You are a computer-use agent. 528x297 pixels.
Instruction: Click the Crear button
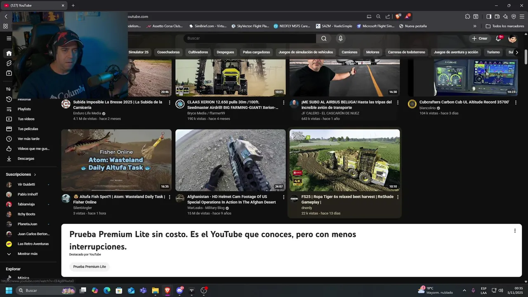[480, 38]
